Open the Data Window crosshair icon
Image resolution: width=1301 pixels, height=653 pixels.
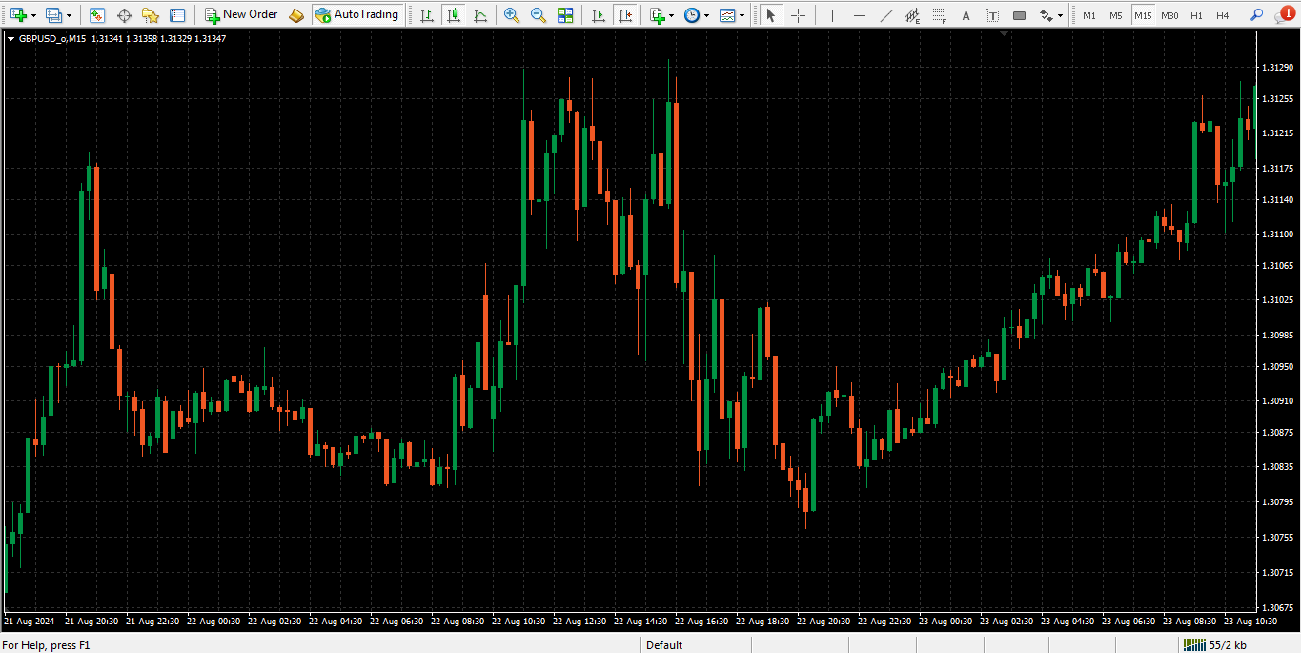tap(123, 15)
